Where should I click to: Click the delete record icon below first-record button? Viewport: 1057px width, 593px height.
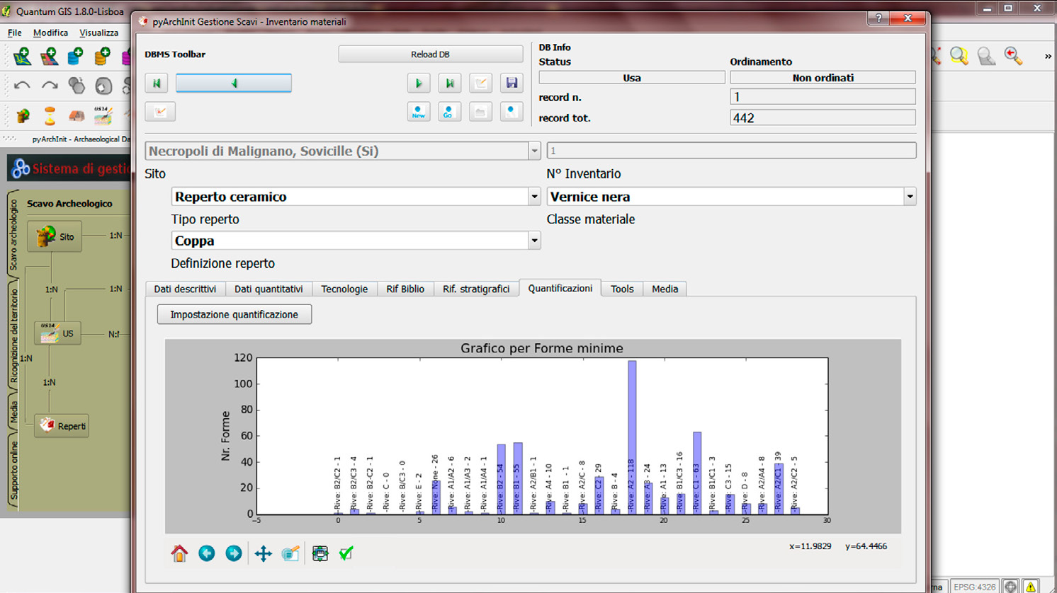click(160, 112)
